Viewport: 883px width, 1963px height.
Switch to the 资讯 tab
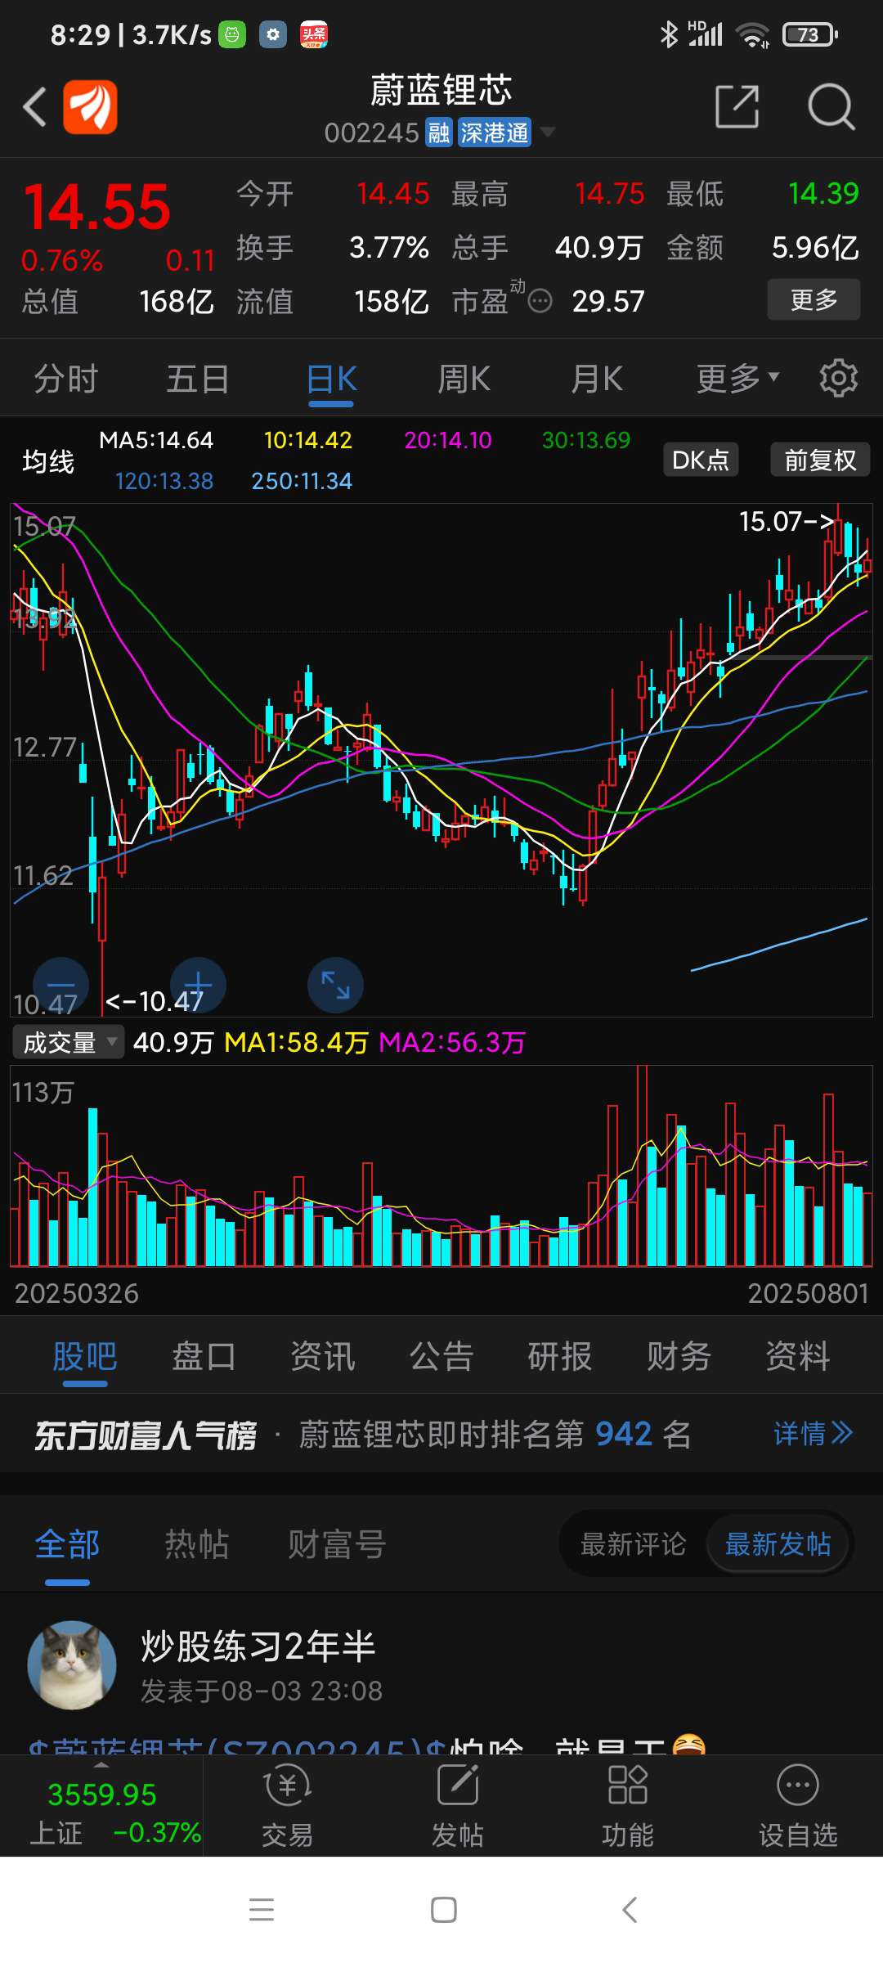pyautogui.click(x=323, y=1356)
